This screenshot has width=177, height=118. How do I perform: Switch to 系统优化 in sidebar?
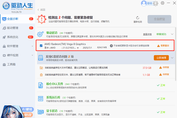(17, 37)
